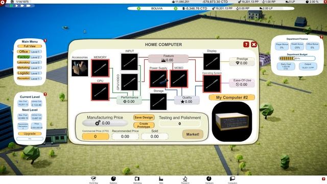The width and height of the screenshot is (327, 184).
Task: Click the Prestige stat box
Action: pos(242,61)
